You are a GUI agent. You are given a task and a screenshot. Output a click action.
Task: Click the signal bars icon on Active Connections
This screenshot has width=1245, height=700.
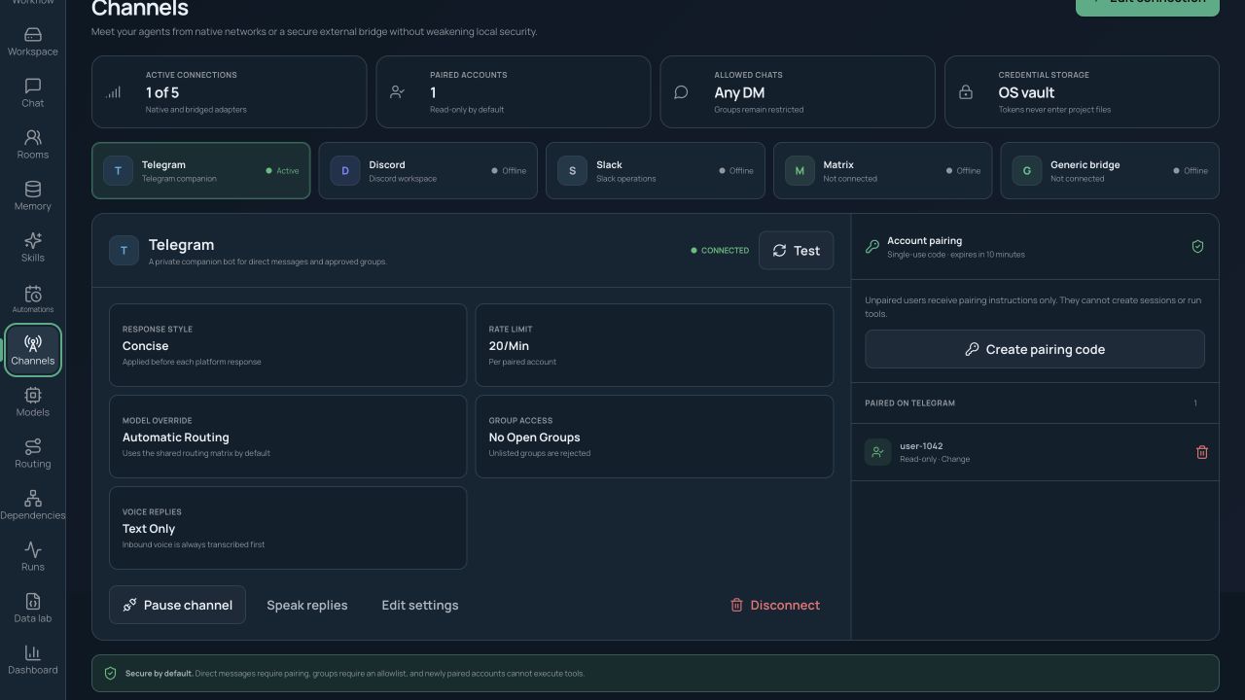114,92
